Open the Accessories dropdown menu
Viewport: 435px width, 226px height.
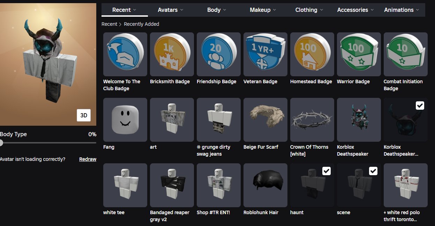tap(355, 10)
